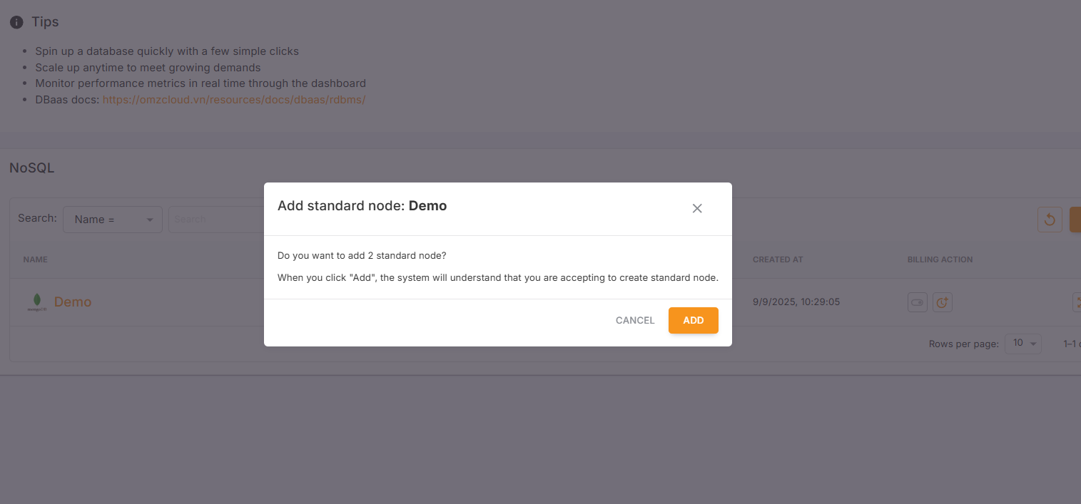This screenshot has width=1081, height=504.
Task: Click the Tips info icon
Action: 16,21
